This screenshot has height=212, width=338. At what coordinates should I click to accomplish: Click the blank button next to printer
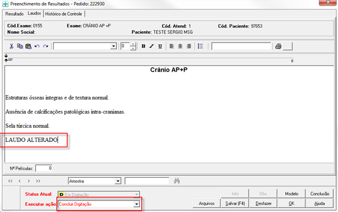(288, 46)
